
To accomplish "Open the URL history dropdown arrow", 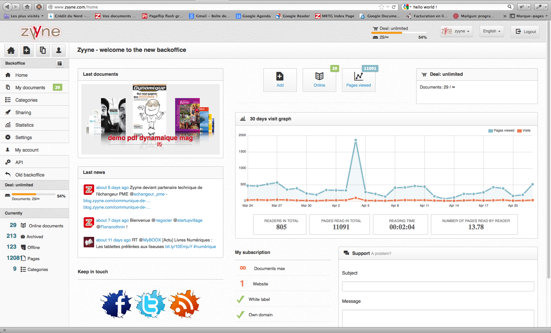I will (x=388, y=7).
